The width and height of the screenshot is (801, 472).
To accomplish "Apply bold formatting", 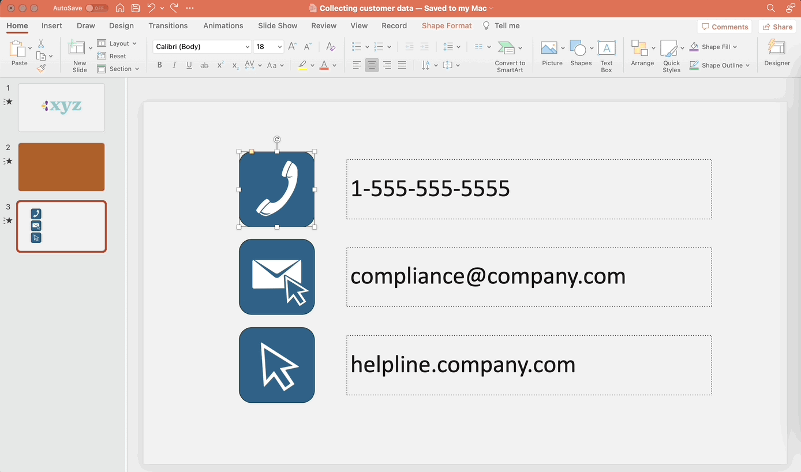I will [159, 65].
